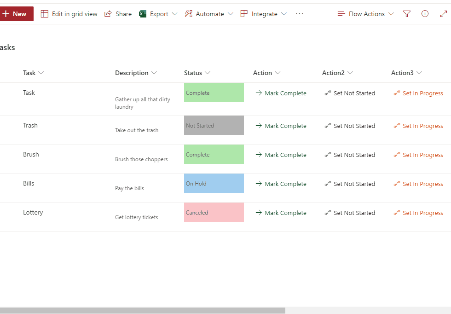This screenshot has height=314, width=451.
Task: Open the ellipsis overflow menu
Action: click(x=300, y=14)
